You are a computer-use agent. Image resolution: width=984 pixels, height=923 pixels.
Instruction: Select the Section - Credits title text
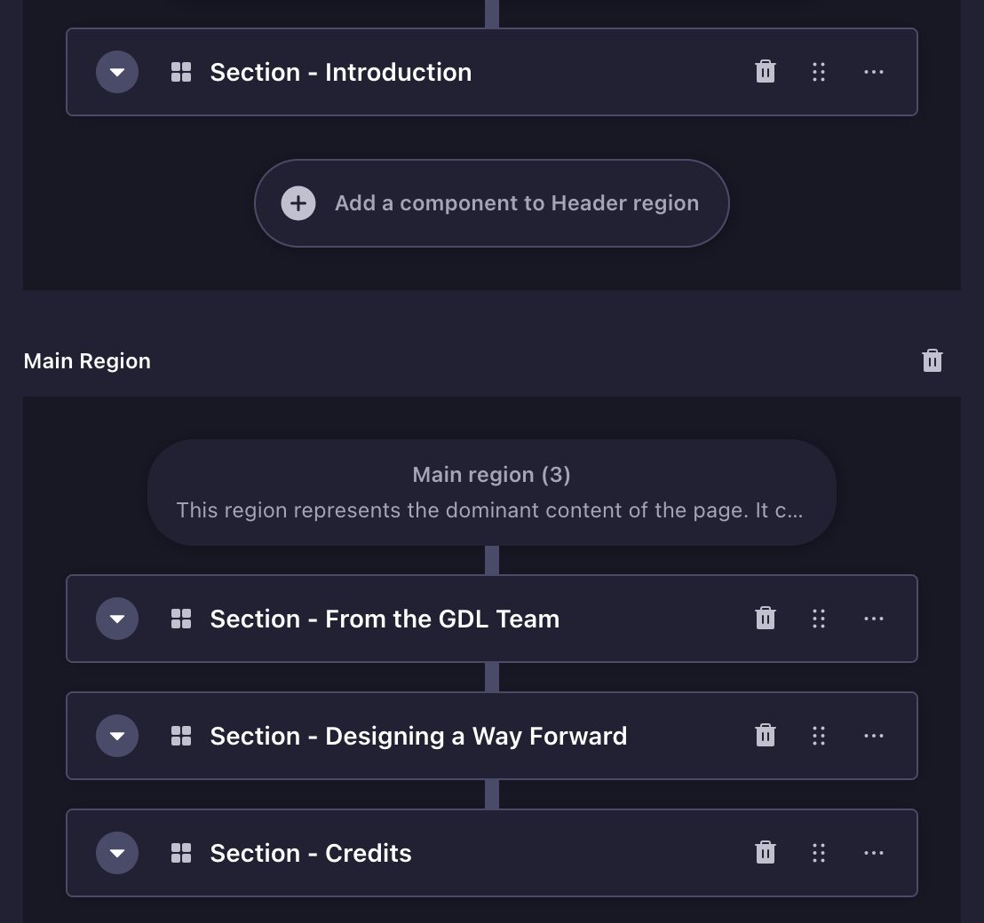(311, 853)
